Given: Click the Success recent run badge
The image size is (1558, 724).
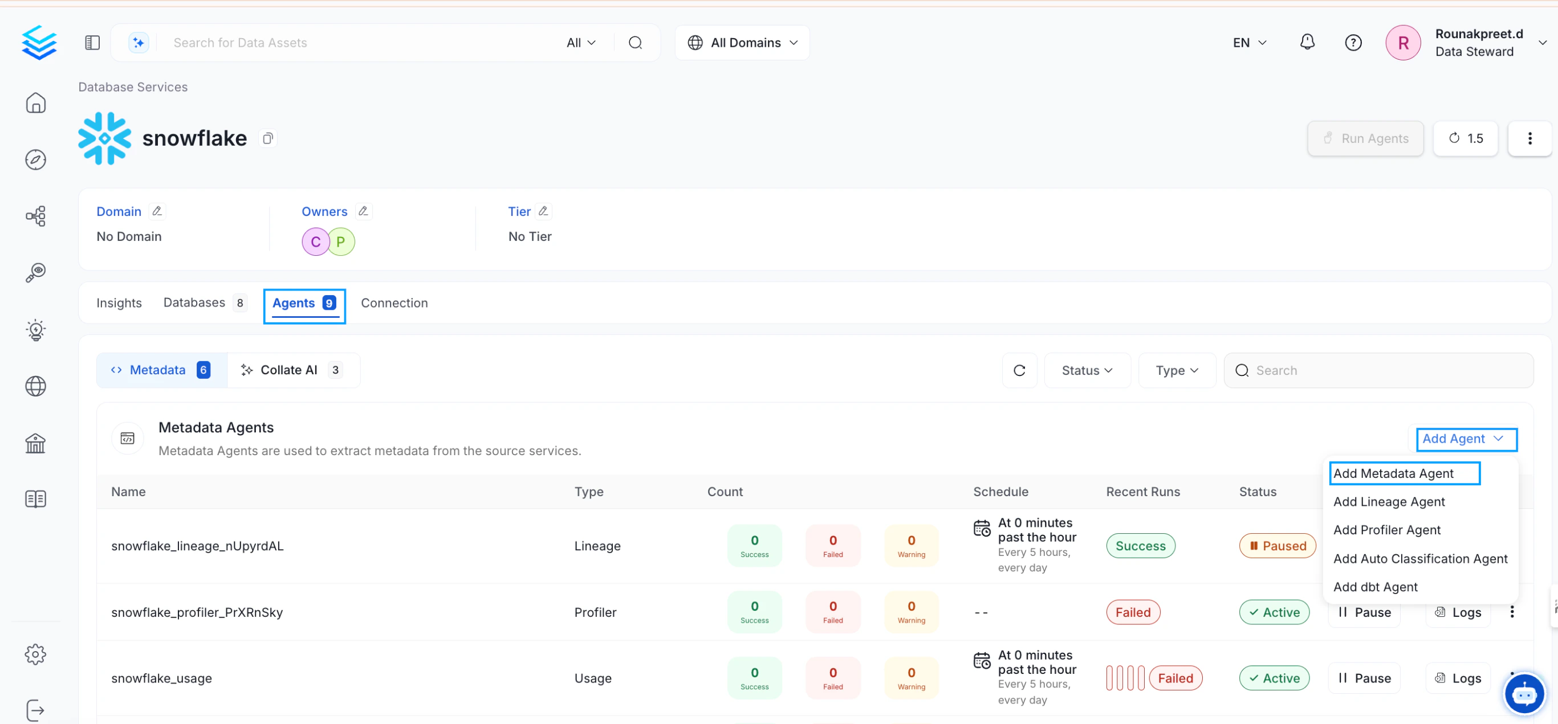Looking at the screenshot, I should tap(1141, 546).
